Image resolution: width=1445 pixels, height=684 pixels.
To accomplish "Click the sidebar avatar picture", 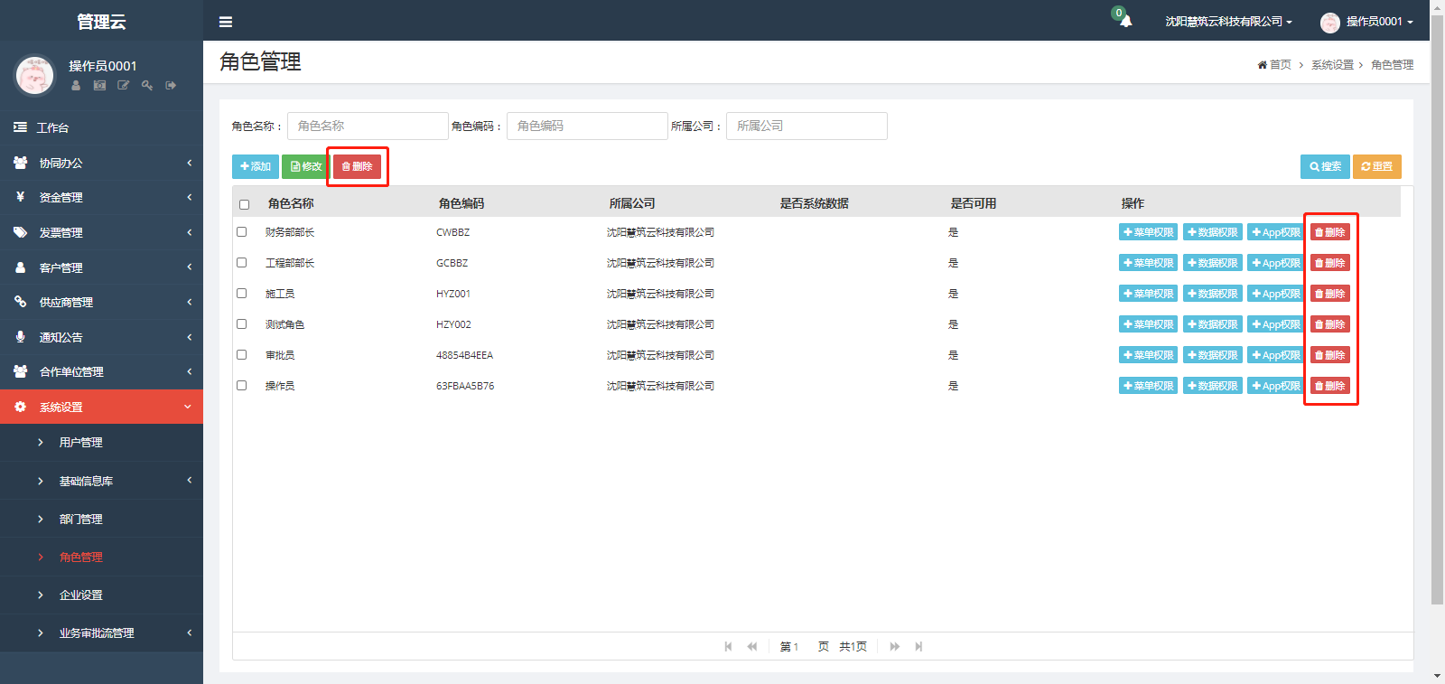I will [x=35, y=75].
